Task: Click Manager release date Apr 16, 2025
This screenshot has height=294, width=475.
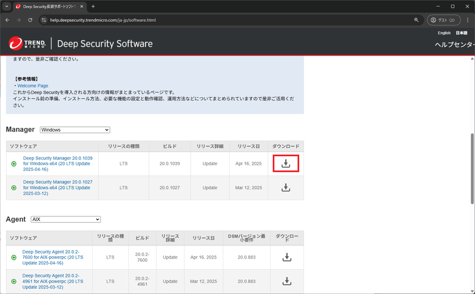Action: [248, 164]
